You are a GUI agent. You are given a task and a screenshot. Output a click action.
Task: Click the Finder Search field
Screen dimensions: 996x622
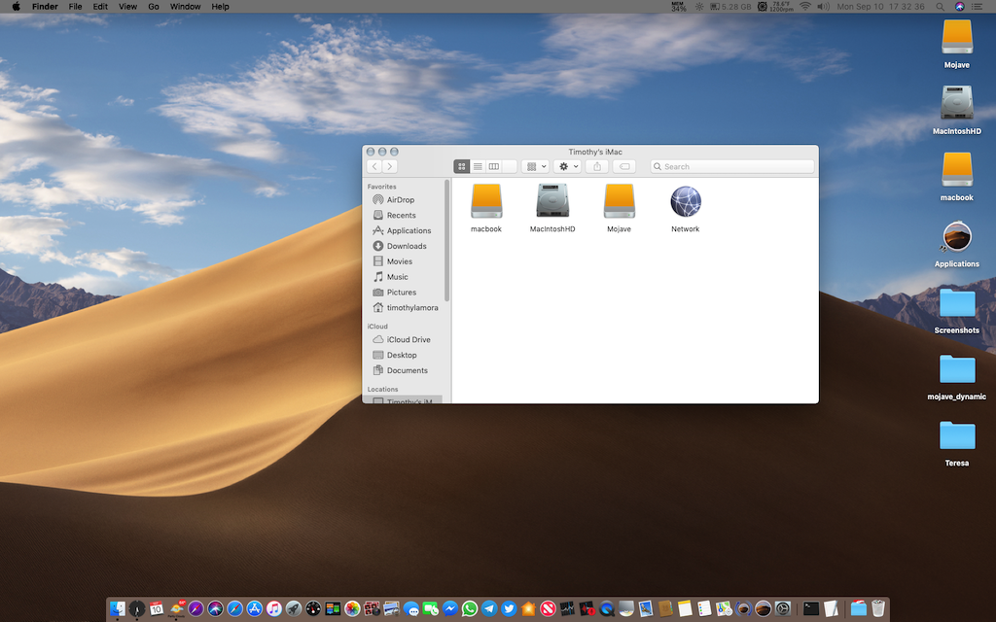pyautogui.click(x=732, y=166)
